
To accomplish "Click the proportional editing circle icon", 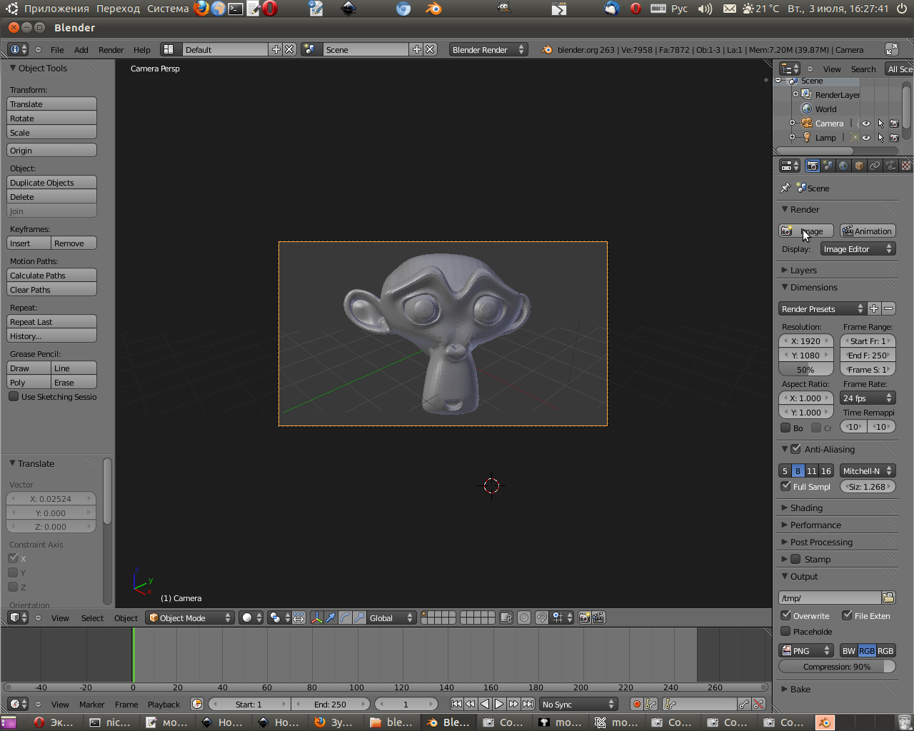I will click(x=524, y=617).
